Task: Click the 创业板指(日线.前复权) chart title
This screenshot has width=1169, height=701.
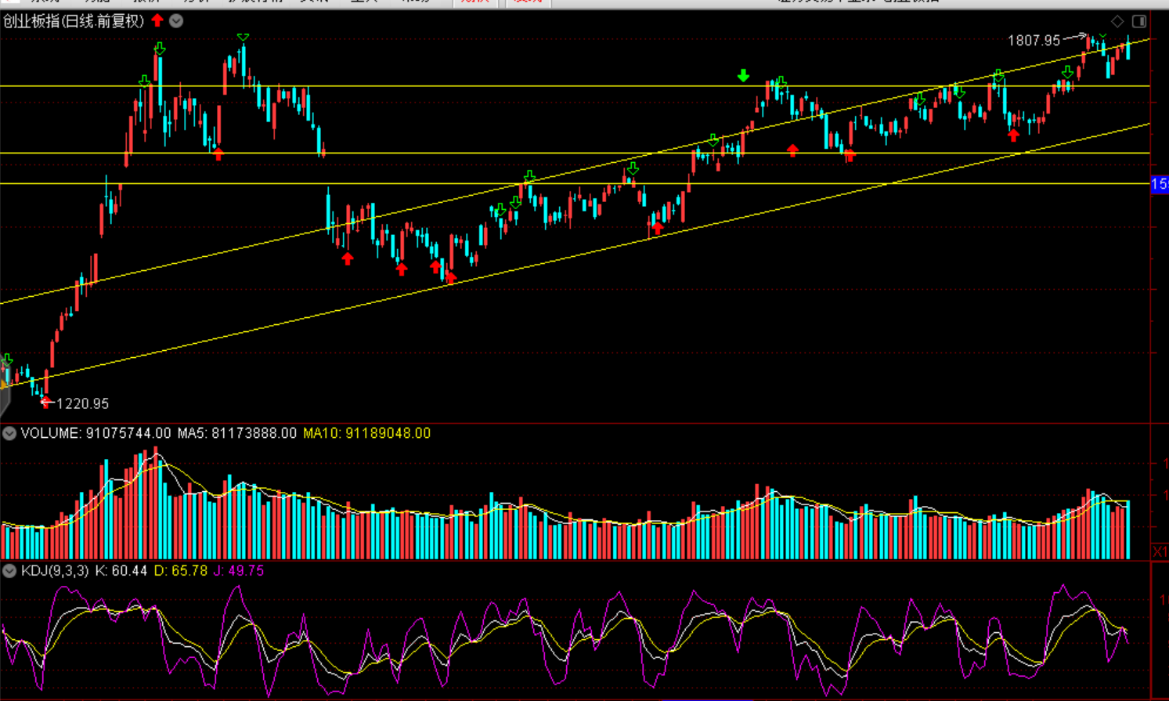Action: click(74, 21)
